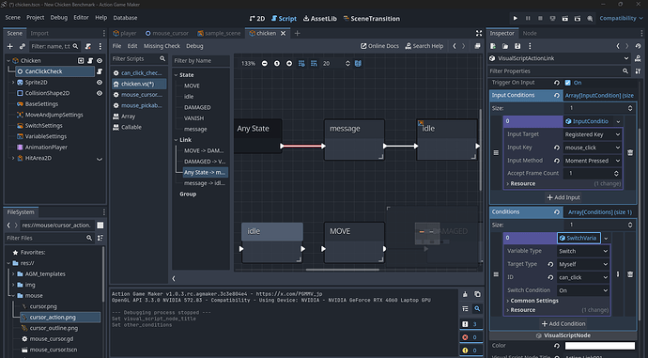Viewport: 648px width, 358px height.
Task: Toggle distraction-free mode icon
Action: pyautogui.click(x=479, y=33)
